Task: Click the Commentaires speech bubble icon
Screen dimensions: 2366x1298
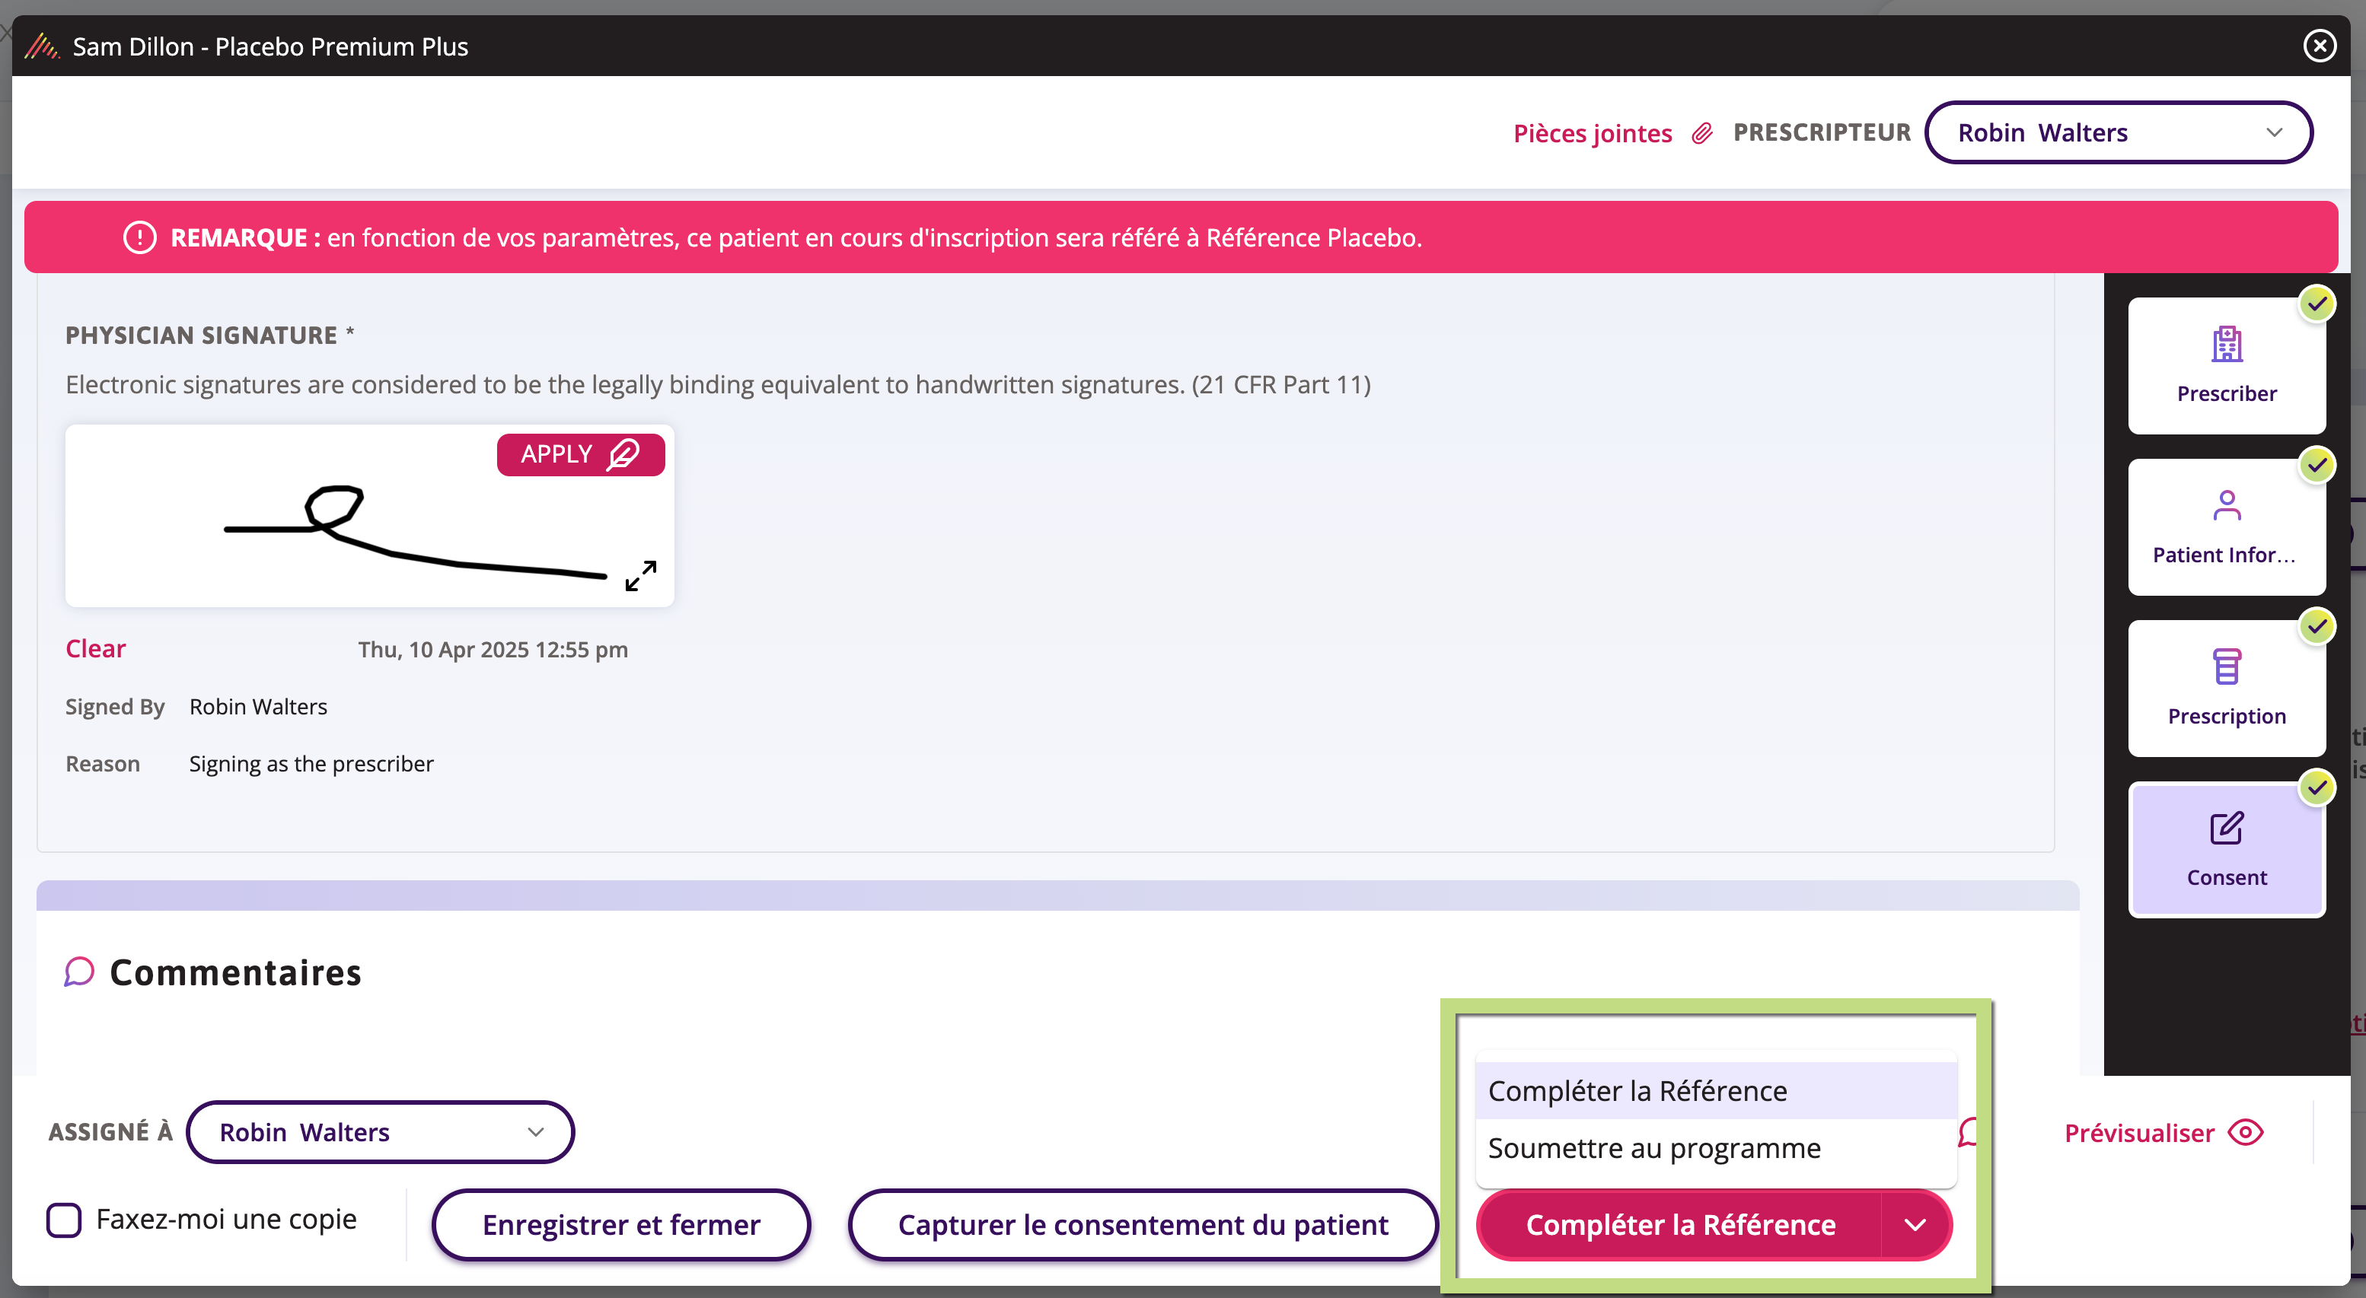Action: tap(79, 971)
